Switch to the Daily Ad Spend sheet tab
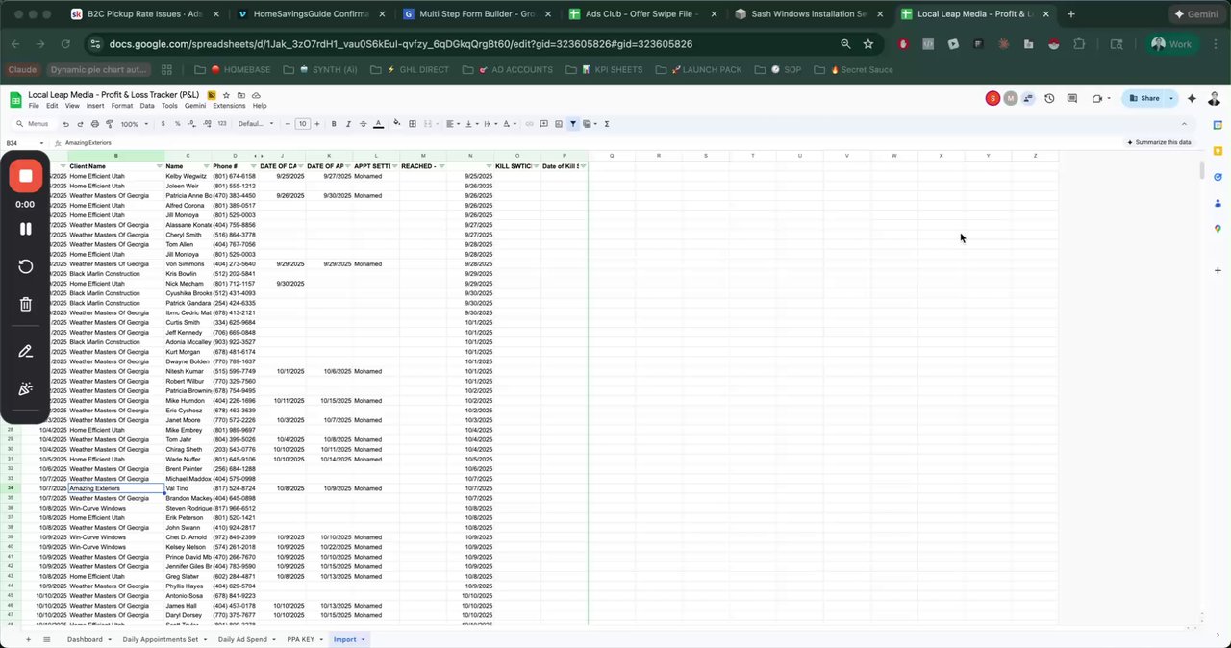This screenshot has height=648, width=1231. [x=242, y=639]
